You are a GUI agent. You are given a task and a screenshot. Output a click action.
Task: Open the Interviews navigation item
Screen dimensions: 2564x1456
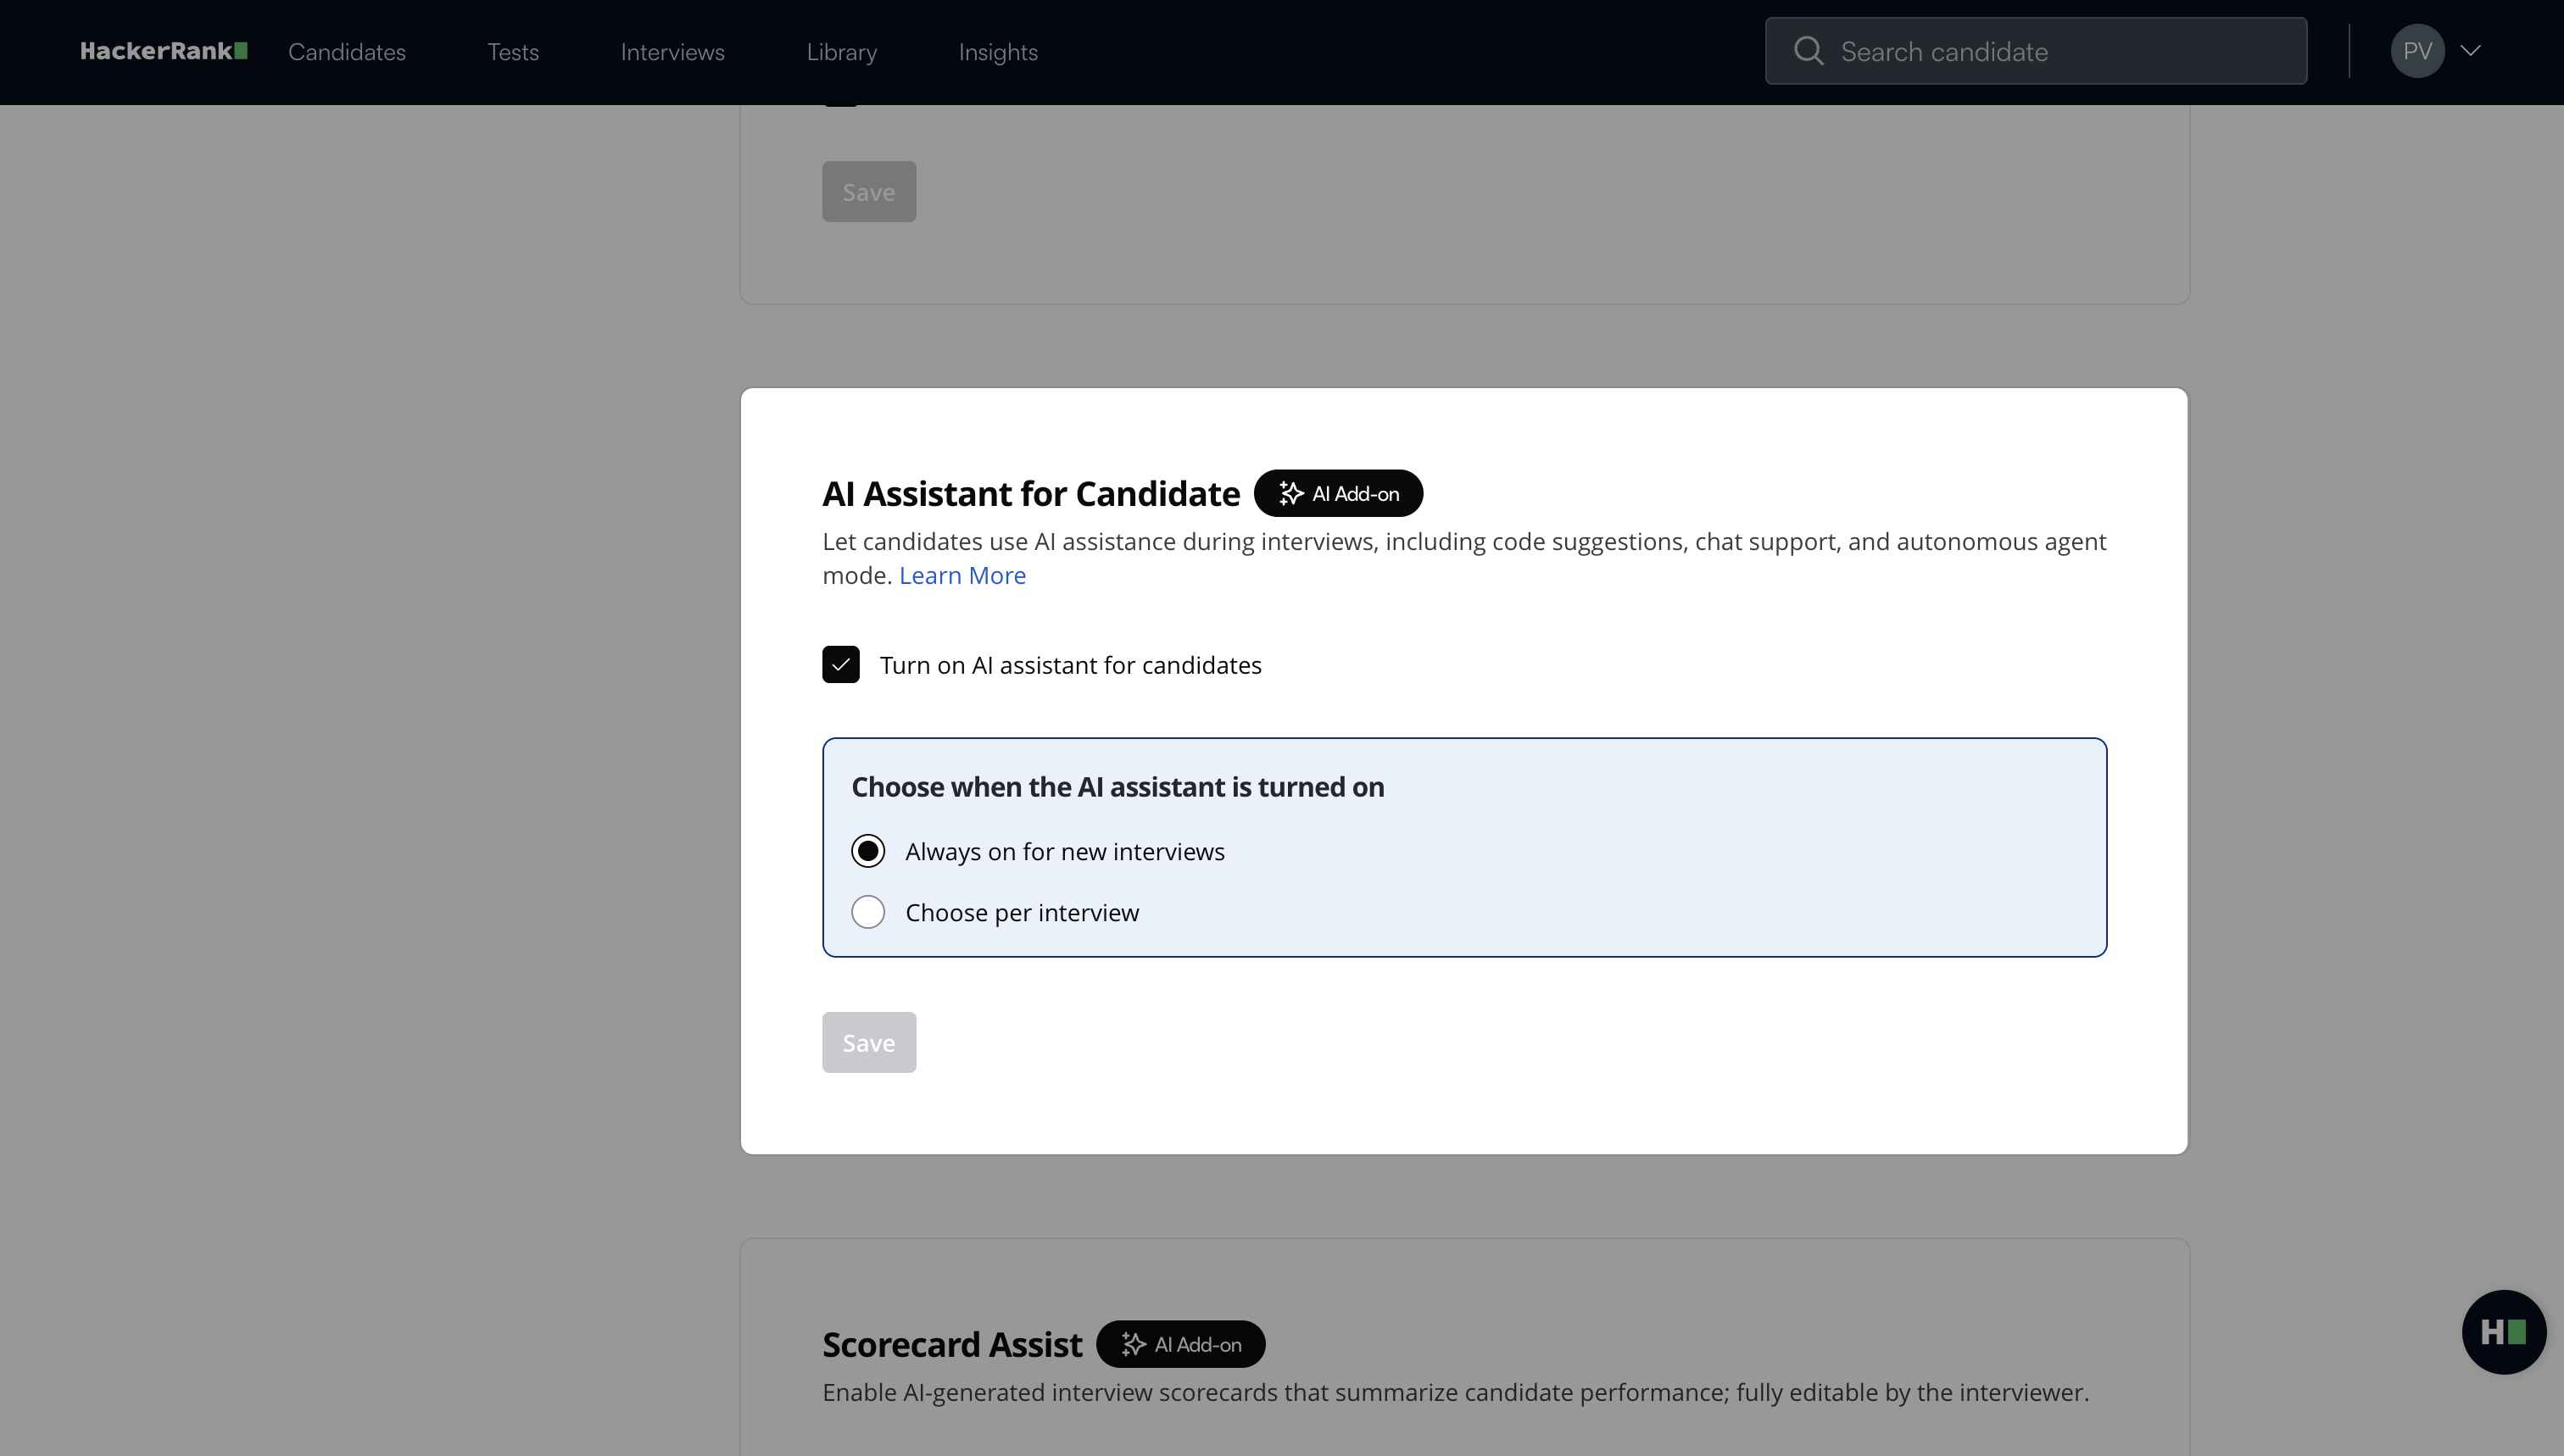click(672, 52)
